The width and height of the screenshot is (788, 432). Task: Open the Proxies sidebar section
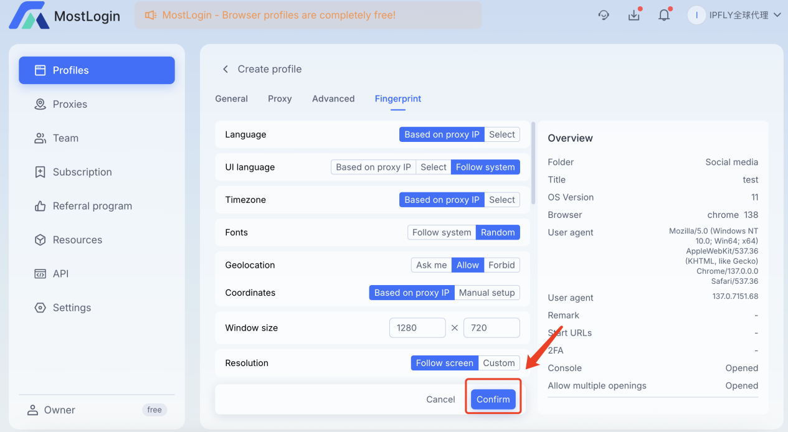coord(70,104)
